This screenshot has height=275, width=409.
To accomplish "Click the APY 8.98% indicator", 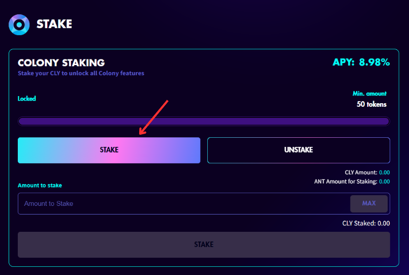I will pyautogui.click(x=361, y=62).
